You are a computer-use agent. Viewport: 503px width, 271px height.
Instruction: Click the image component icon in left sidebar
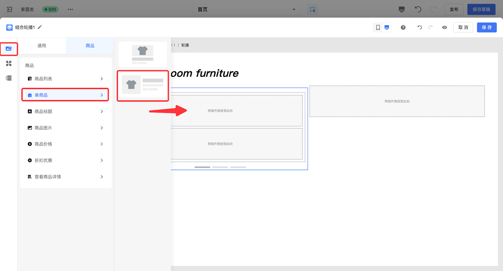pos(8,49)
